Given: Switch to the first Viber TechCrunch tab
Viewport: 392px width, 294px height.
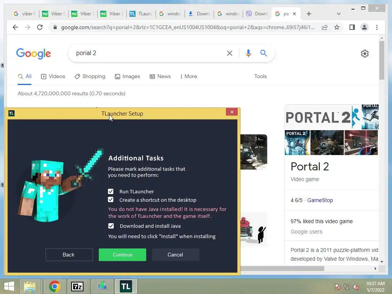Looking at the screenshot, I should coord(54,14).
